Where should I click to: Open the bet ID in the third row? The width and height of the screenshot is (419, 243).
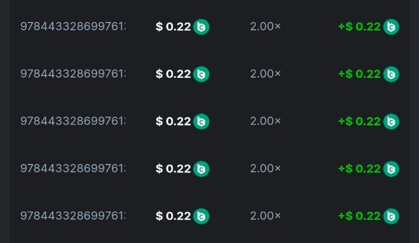tap(73, 121)
